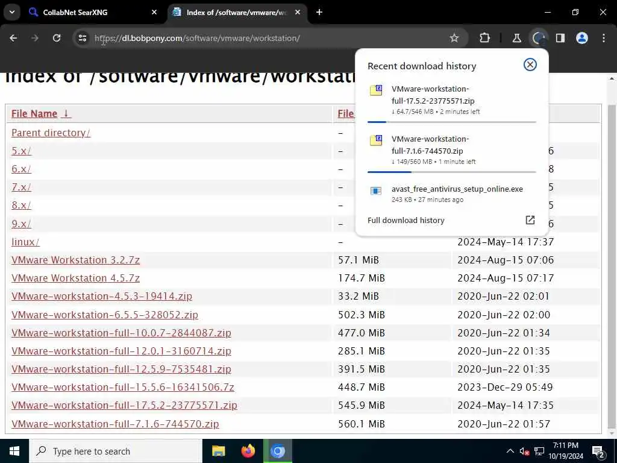Open the 7.x/ folder

click(x=21, y=187)
